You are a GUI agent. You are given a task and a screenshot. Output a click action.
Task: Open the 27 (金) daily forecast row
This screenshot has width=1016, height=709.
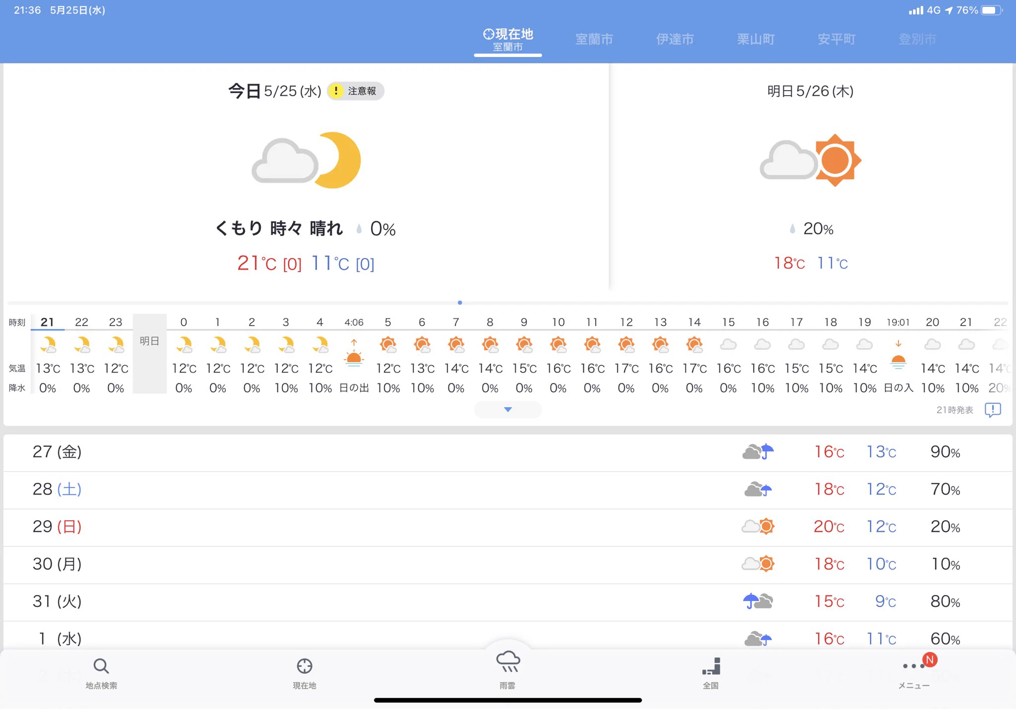click(x=508, y=452)
